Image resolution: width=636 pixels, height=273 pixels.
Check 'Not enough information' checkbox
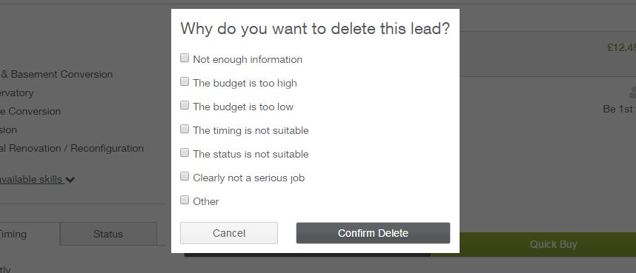click(x=185, y=58)
